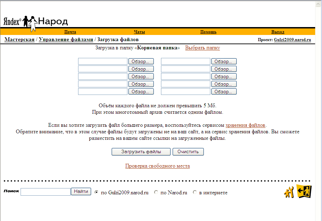Select the в интернете radio button
This screenshot has width=322, height=221.
pos(195,192)
